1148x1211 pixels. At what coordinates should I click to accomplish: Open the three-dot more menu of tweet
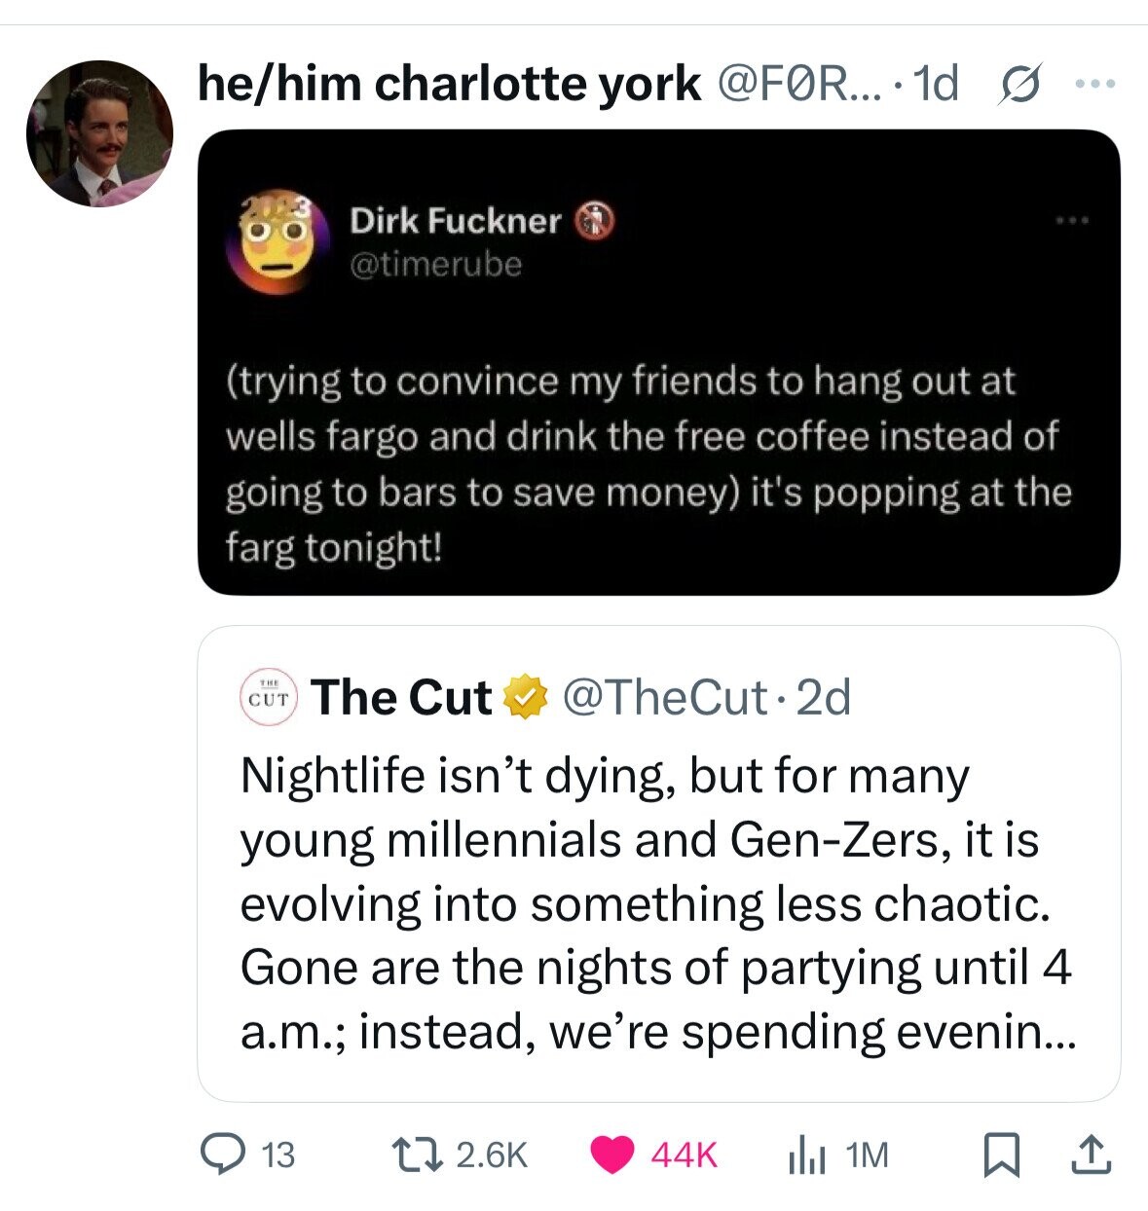(1094, 85)
